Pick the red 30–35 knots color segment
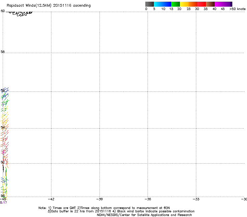This screenshot has width=247, height=217. [x=202, y=4]
